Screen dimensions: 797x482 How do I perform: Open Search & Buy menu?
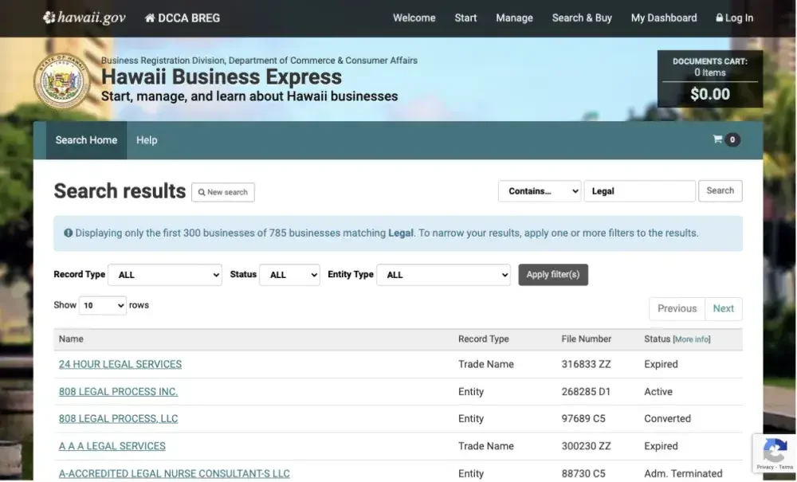pos(582,18)
